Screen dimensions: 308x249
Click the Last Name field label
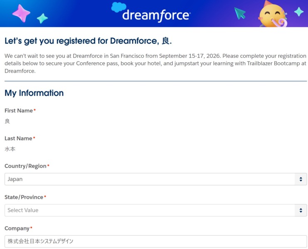(x=18, y=139)
